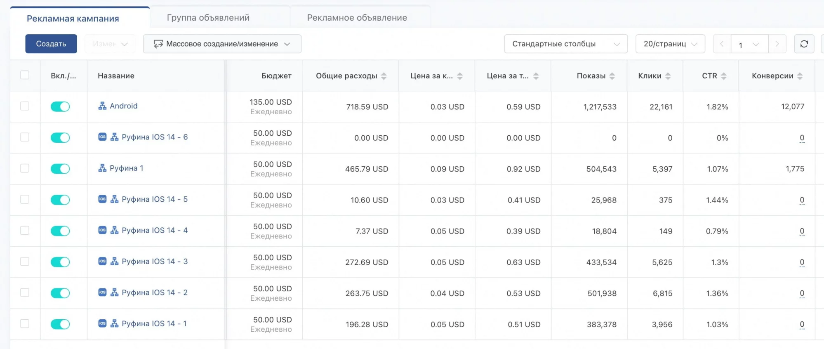
Task: Click the 12,077 conversions value
Action: point(793,106)
